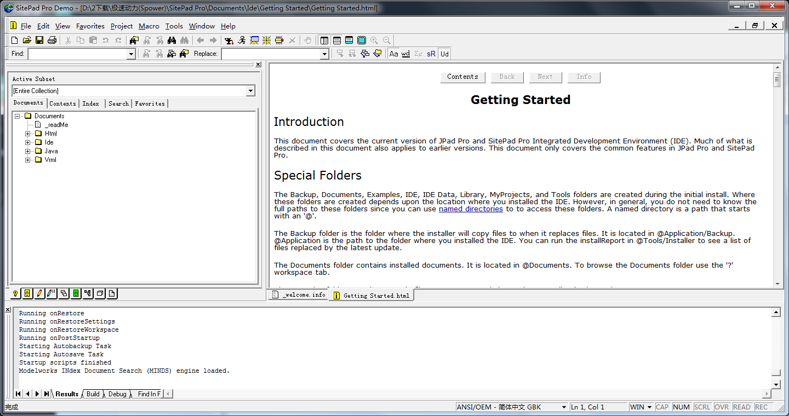Switch to the Index tab

coord(91,103)
